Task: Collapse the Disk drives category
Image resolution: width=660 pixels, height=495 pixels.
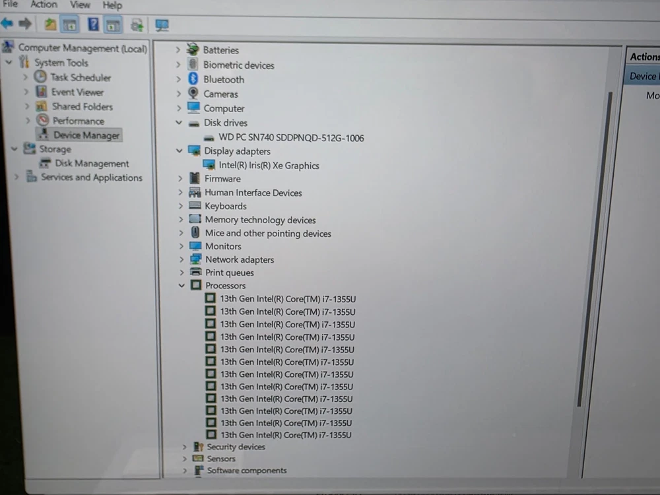Action: 179,123
